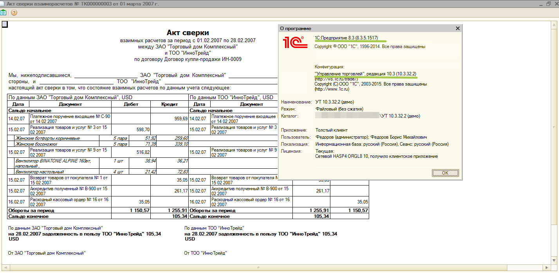Click the horizontal scrollbar thumb at bottom
Image resolution: width=559 pixels, height=273 pixels.
click(x=258, y=268)
